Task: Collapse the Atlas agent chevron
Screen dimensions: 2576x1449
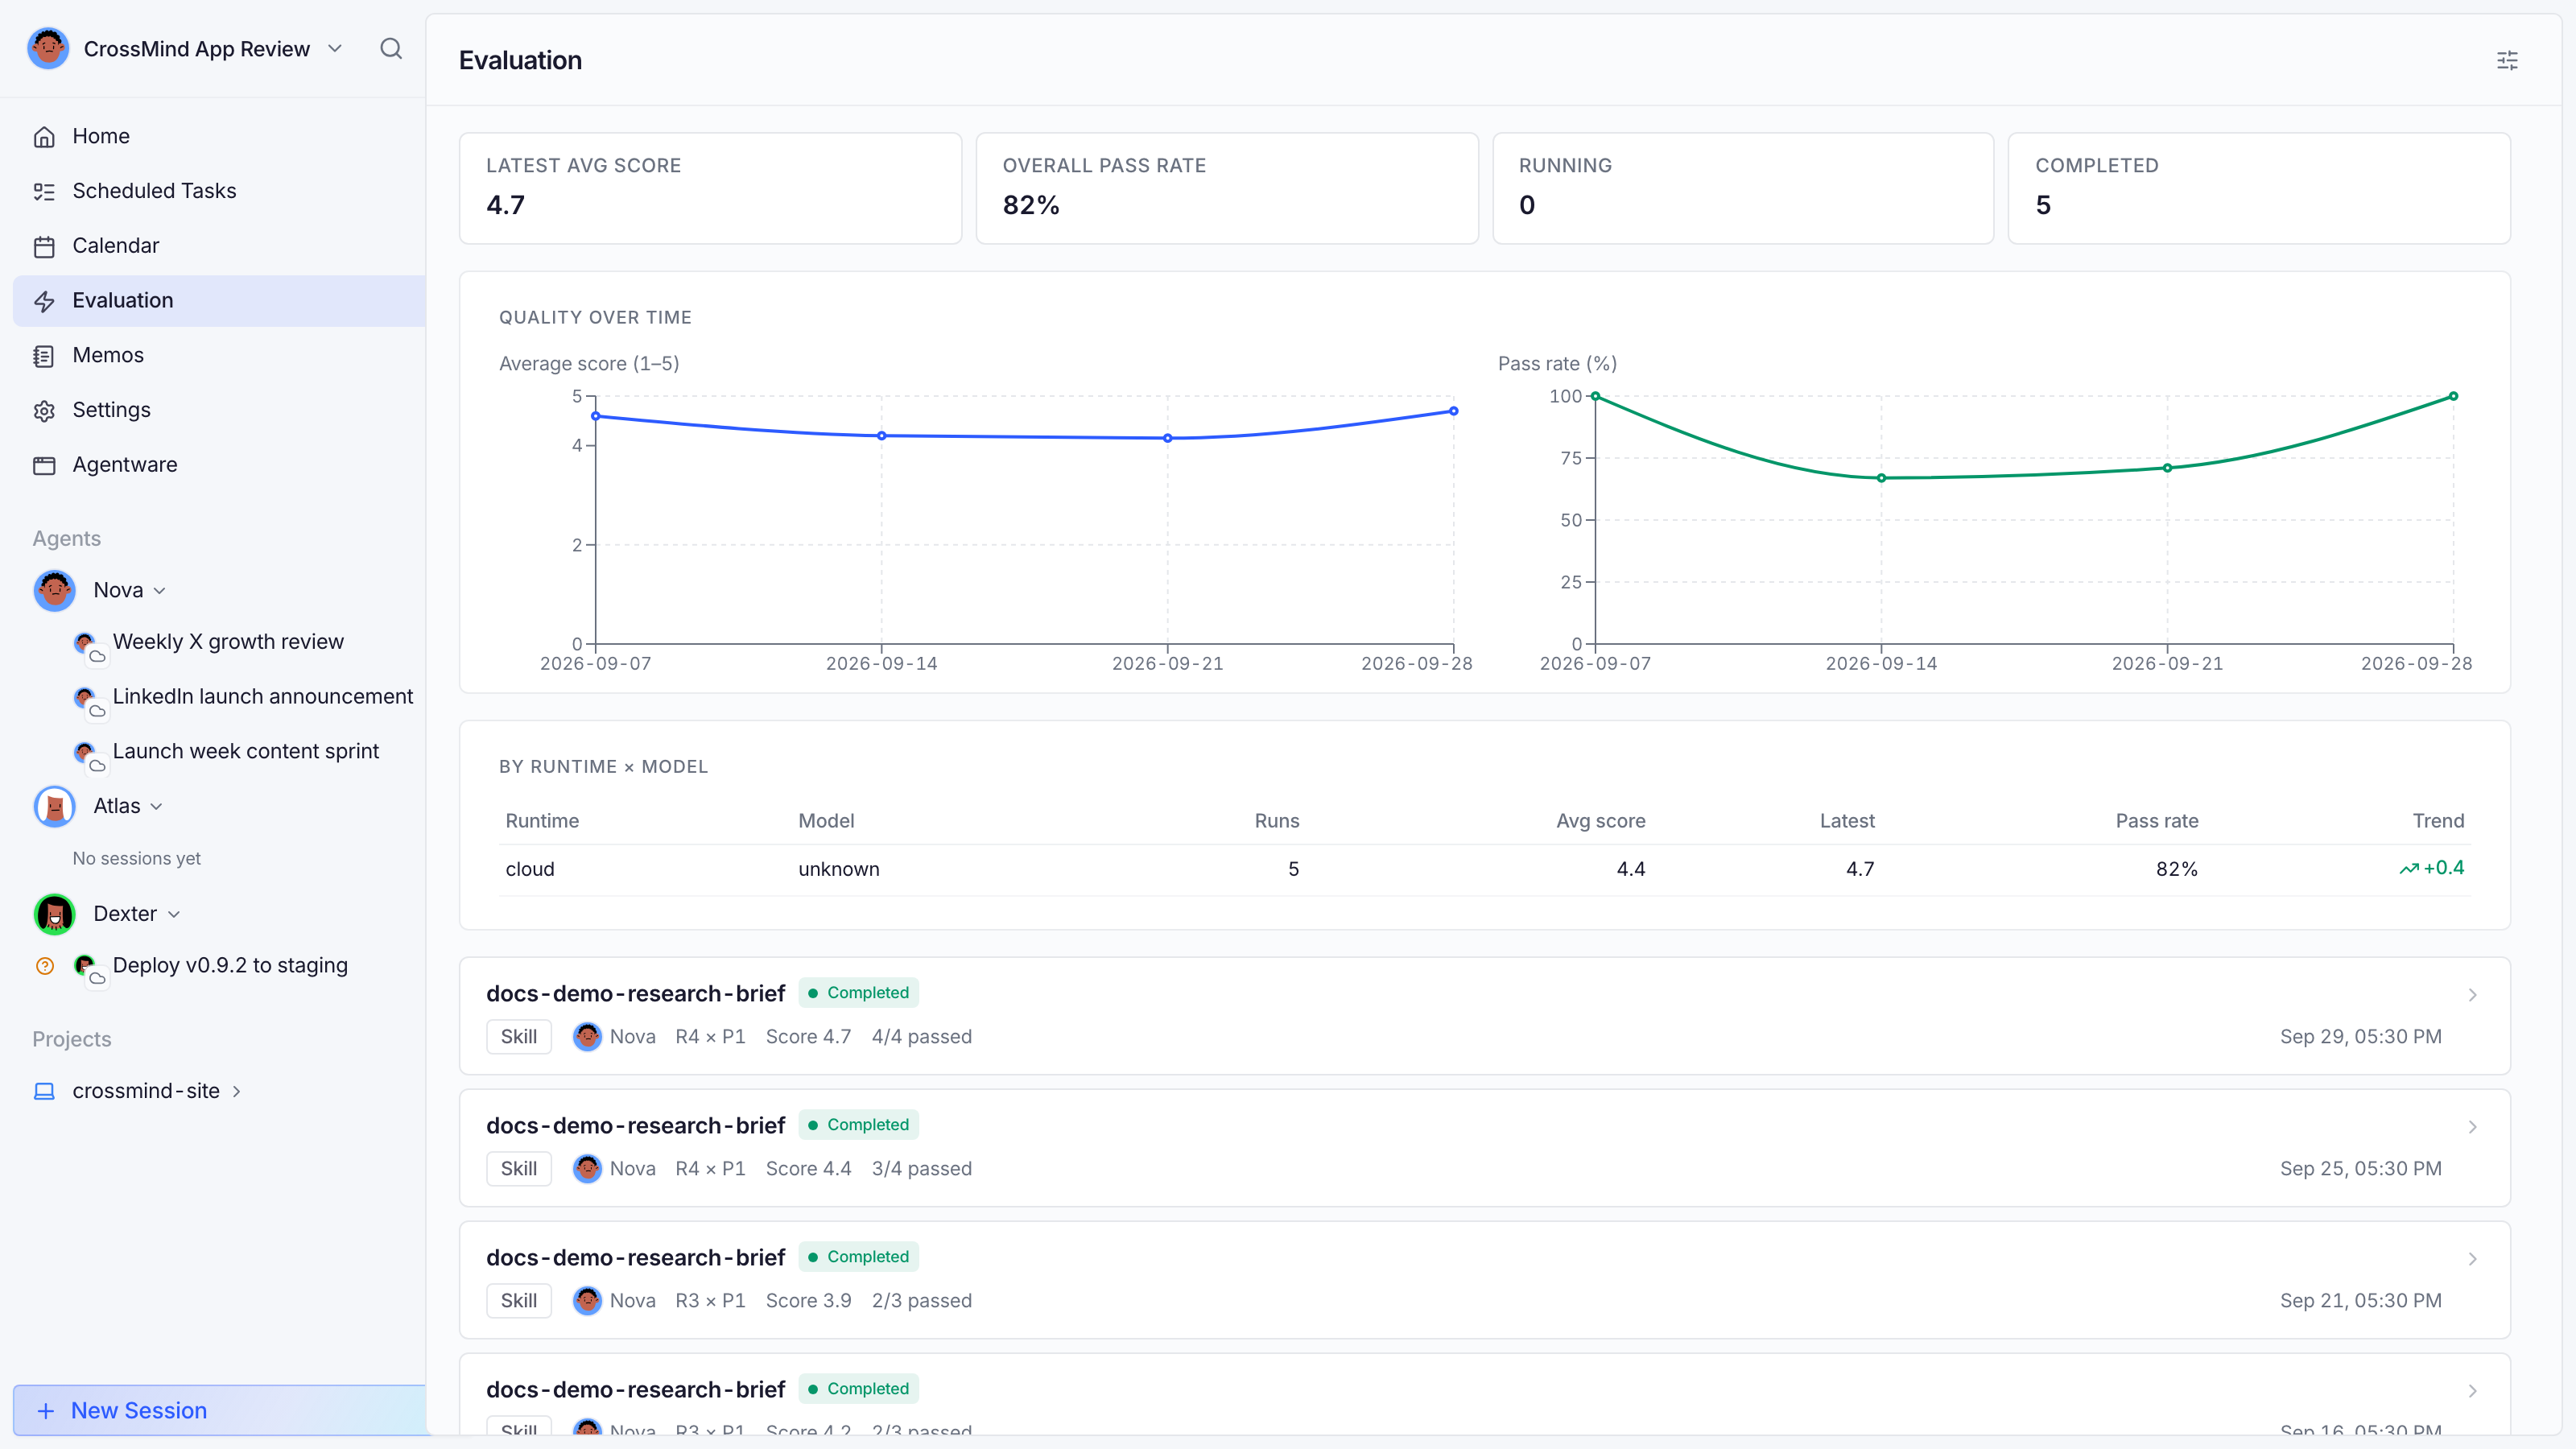Action: (x=156, y=807)
